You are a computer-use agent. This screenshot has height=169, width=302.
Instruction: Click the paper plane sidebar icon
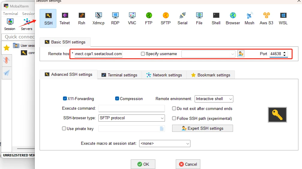(7, 73)
